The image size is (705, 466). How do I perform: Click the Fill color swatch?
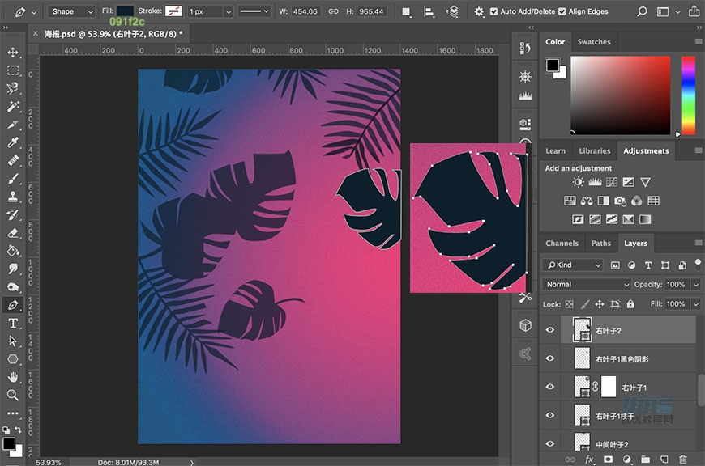click(x=126, y=11)
